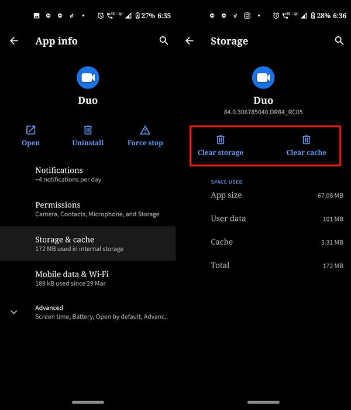This screenshot has width=351, height=410.
Task: Expand the Advanced section chevron
Action: 14,312
